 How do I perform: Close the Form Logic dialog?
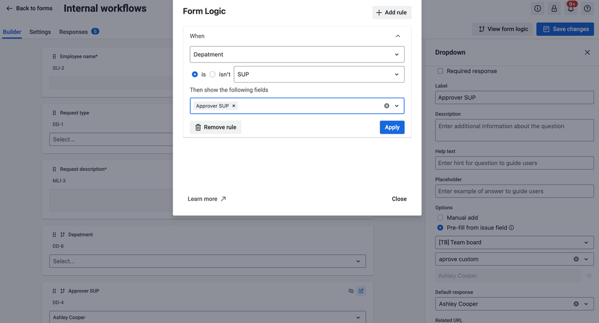click(x=399, y=199)
